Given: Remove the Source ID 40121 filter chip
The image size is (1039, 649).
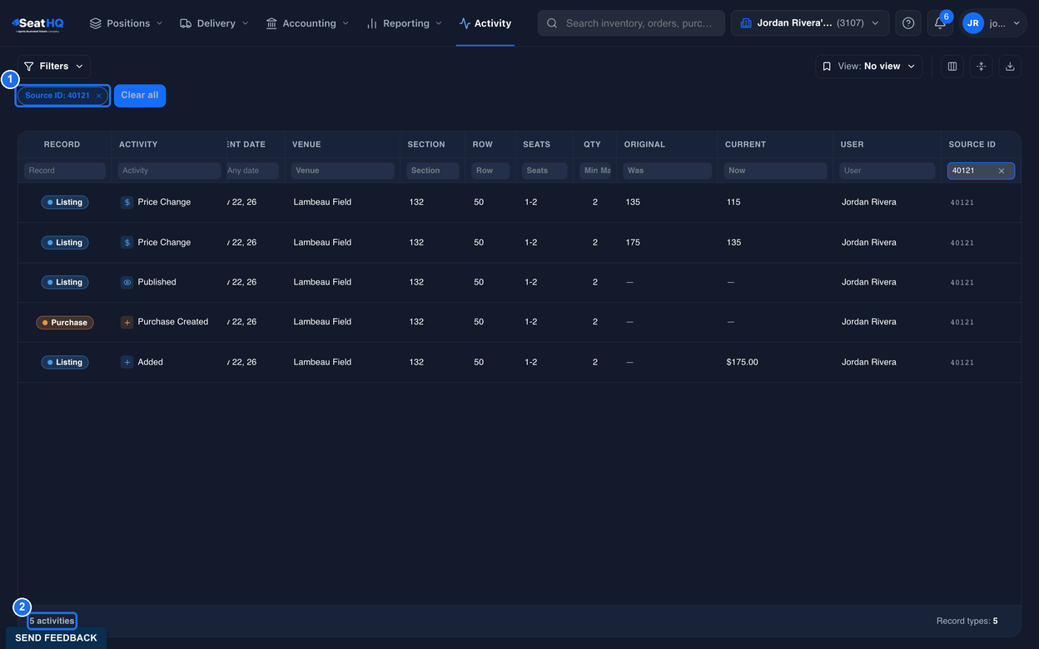Looking at the screenshot, I should pyautogui.click(x=99, y=96).
